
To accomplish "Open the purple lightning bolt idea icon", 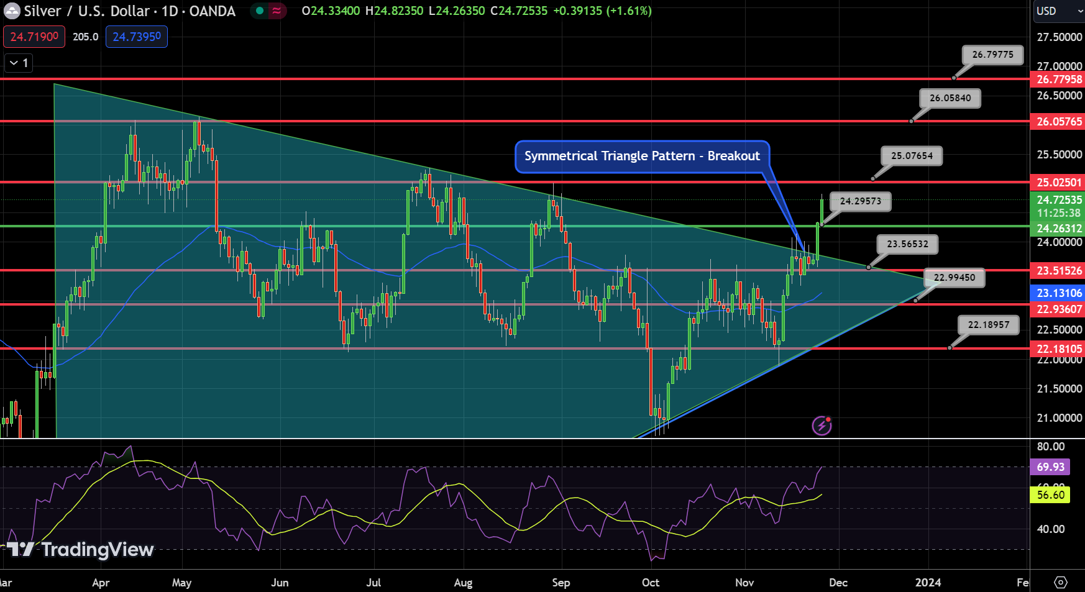I will click(x=822, y=426).
